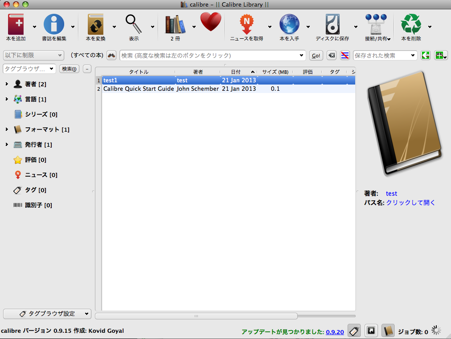The width and height of the screenshot is (451, 339).
Task: Click the horizontal scrollbar under book list
Action: tap(196, 316)
